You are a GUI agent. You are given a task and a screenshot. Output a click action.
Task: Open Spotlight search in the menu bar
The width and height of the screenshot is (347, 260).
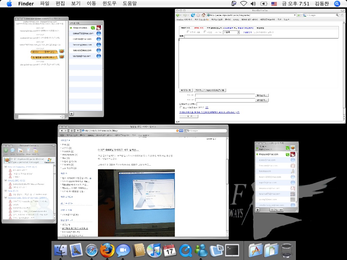coord(337,4)
